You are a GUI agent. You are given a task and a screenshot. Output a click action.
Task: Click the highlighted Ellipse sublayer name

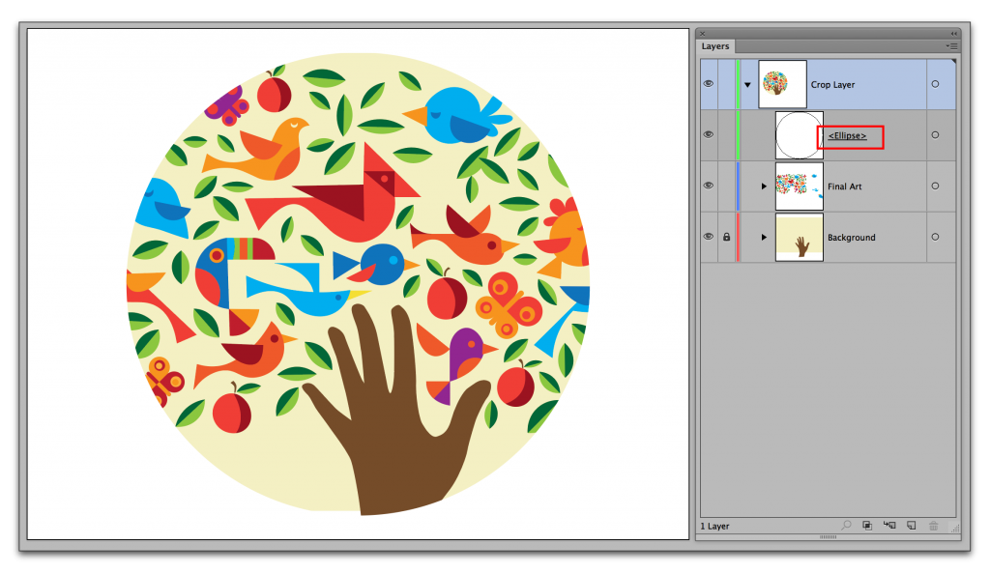click(848, 135)
